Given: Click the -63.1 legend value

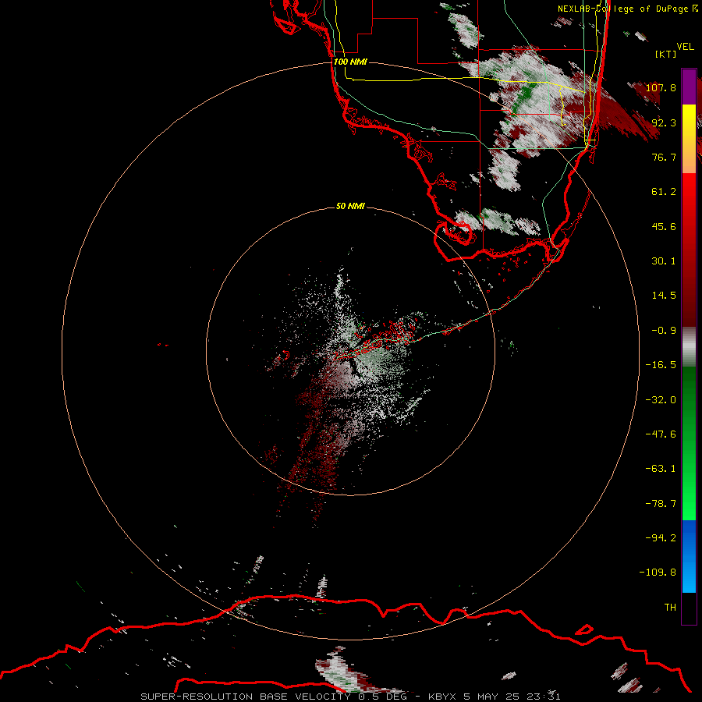Looking at the screenshot, I should 661,469.
